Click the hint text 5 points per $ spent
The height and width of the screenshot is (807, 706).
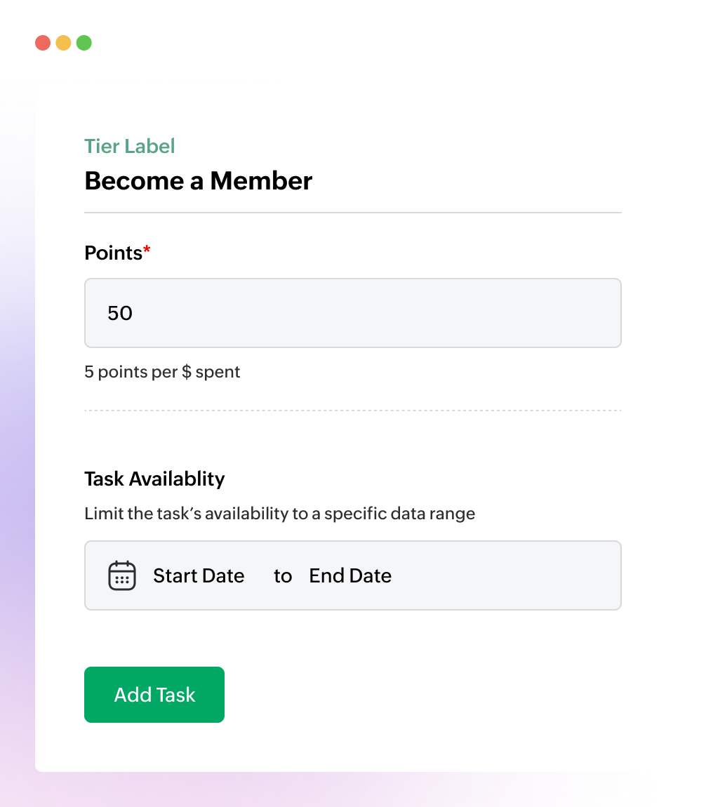pos(162,372)
